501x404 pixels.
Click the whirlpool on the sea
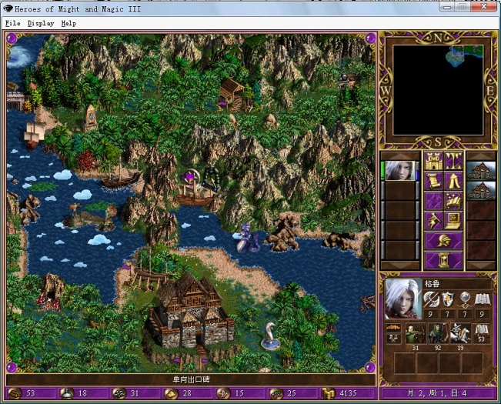(20, 58)
